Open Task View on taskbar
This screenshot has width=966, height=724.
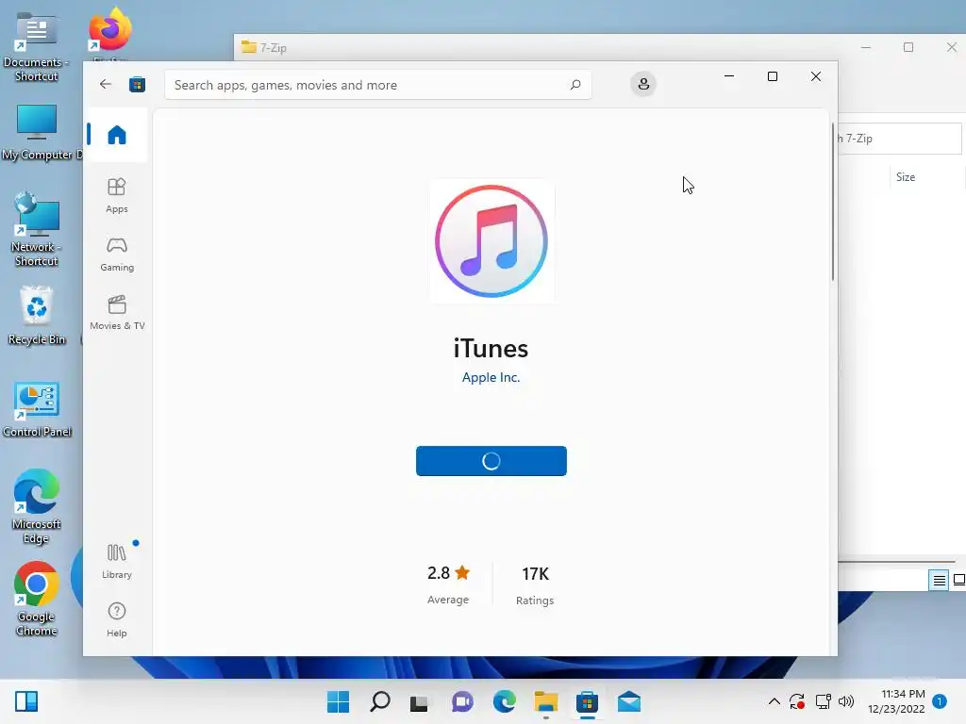pyautogui.click(x=420, y=701)
